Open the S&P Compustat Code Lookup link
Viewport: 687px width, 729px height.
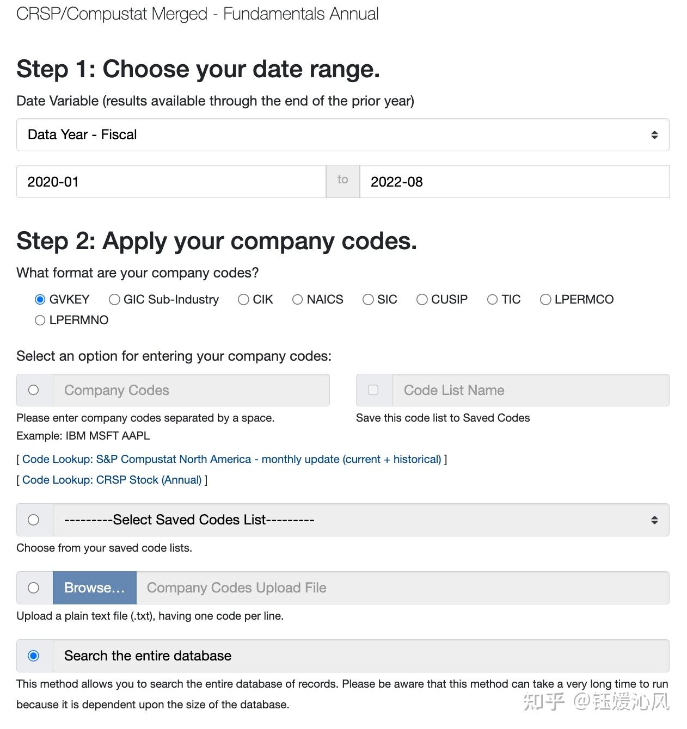231,459
